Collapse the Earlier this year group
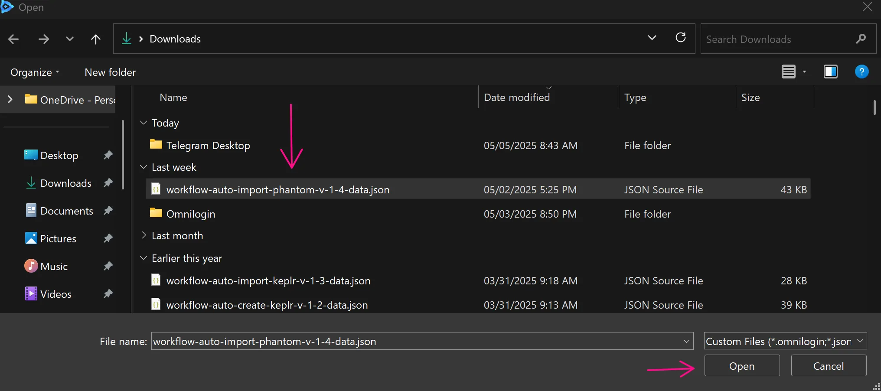881x391 pixels. click(144, 258)
